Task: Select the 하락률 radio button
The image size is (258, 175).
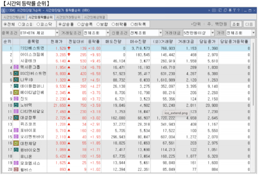Action: (x=113, y=25)
